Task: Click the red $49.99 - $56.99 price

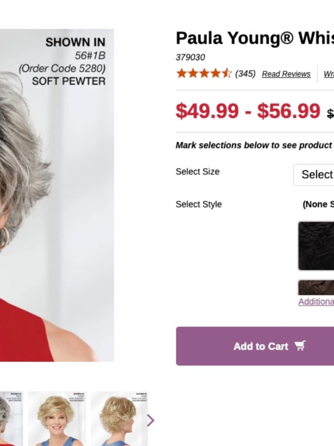Action: (x=248, y=111)
